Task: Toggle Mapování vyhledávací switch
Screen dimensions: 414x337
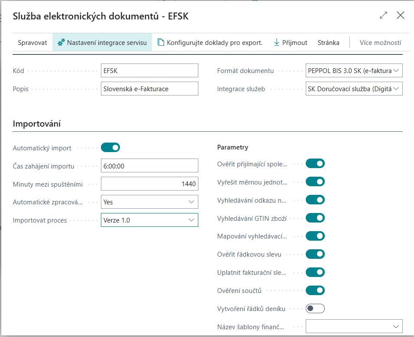Action: tap(315, 236)
